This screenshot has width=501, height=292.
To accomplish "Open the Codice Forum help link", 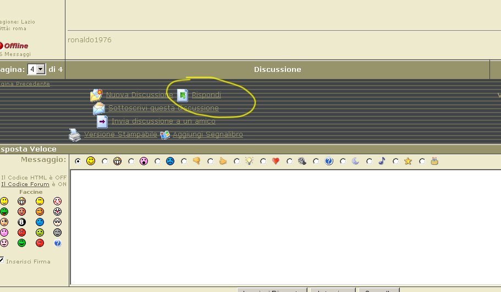I will click(25, 184).
